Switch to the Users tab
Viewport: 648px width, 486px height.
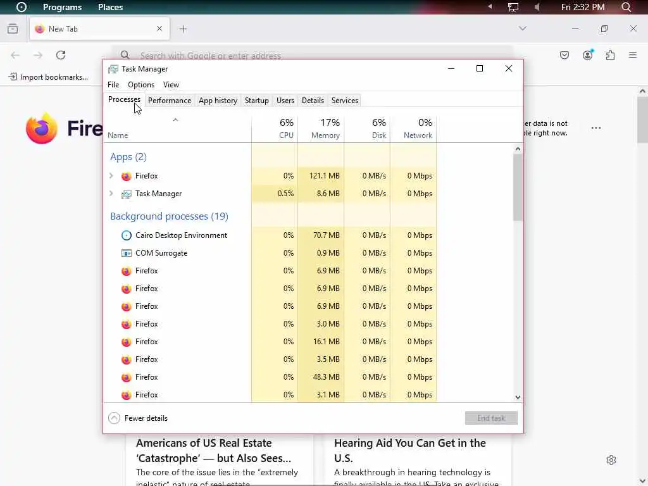pyautogui.click(x=285, y=101)
